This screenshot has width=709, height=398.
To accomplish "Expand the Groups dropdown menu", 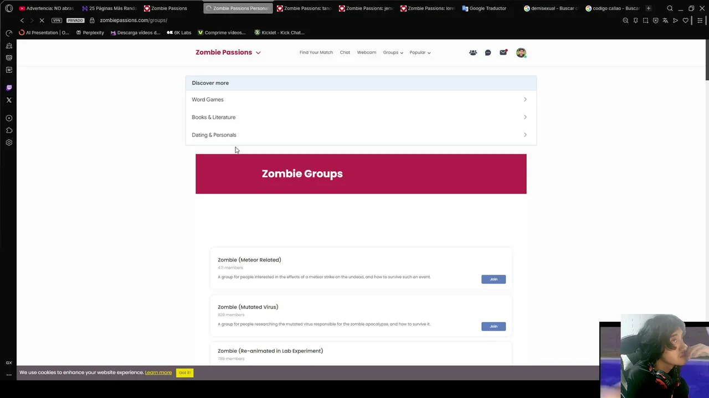I will tap(393, 53).
